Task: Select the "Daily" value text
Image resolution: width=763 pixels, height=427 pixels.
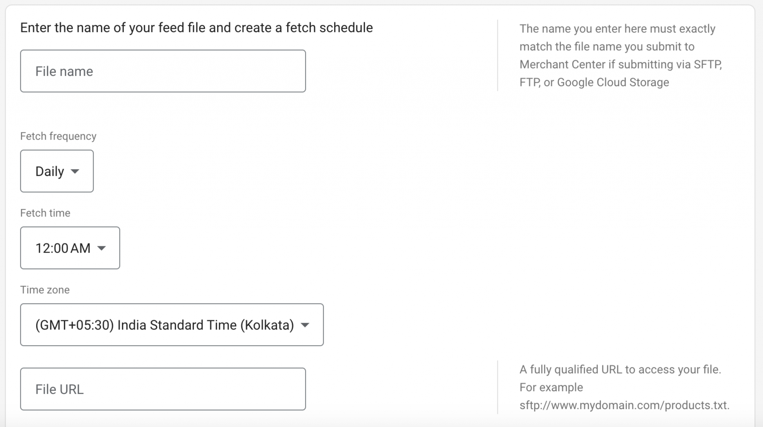Action: pyautogui.click(x=50, y=171)
